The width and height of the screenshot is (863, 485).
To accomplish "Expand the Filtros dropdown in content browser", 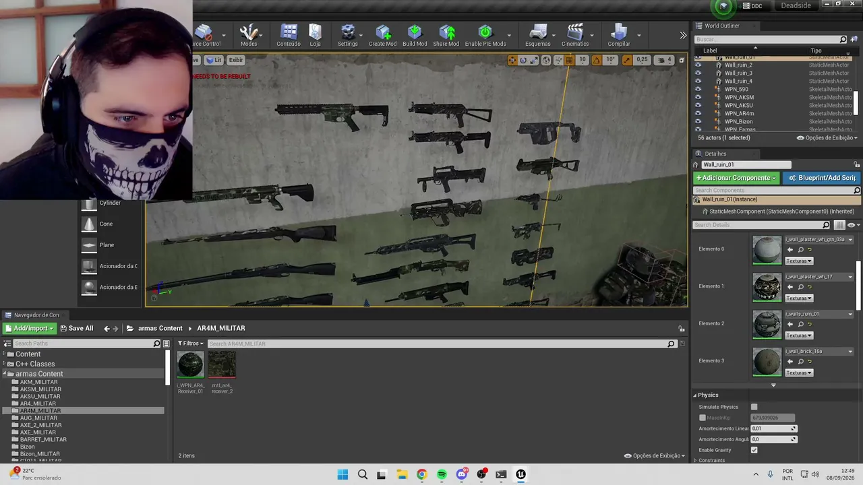I will point(191,344).
